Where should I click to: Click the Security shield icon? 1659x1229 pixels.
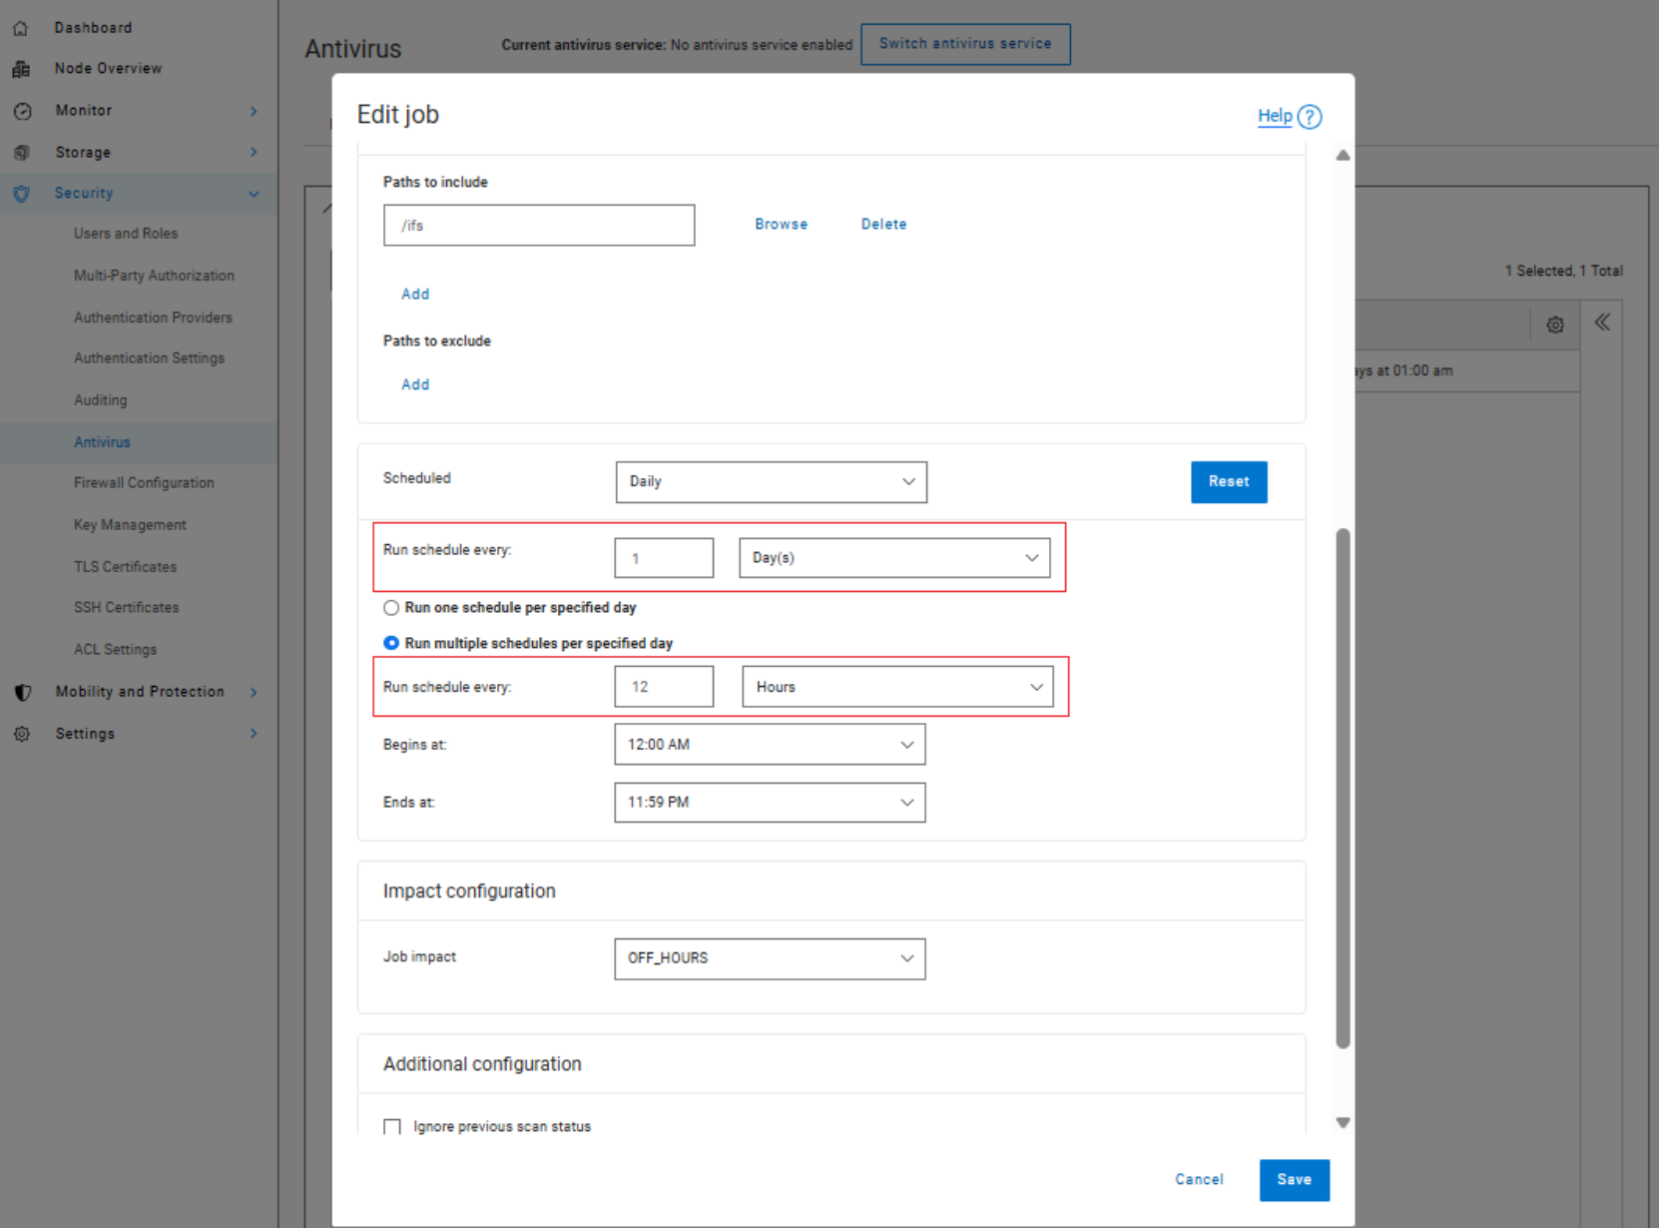21,194
